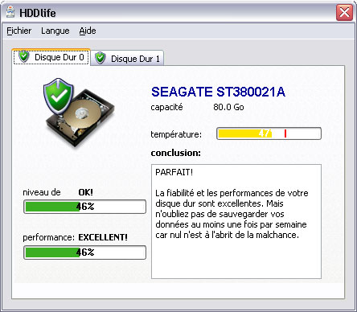The height and width of the screenshot is (312, 357).
Task: Click the PARFAIT! text in conclusion box
Action: click(x=174, y=172)
